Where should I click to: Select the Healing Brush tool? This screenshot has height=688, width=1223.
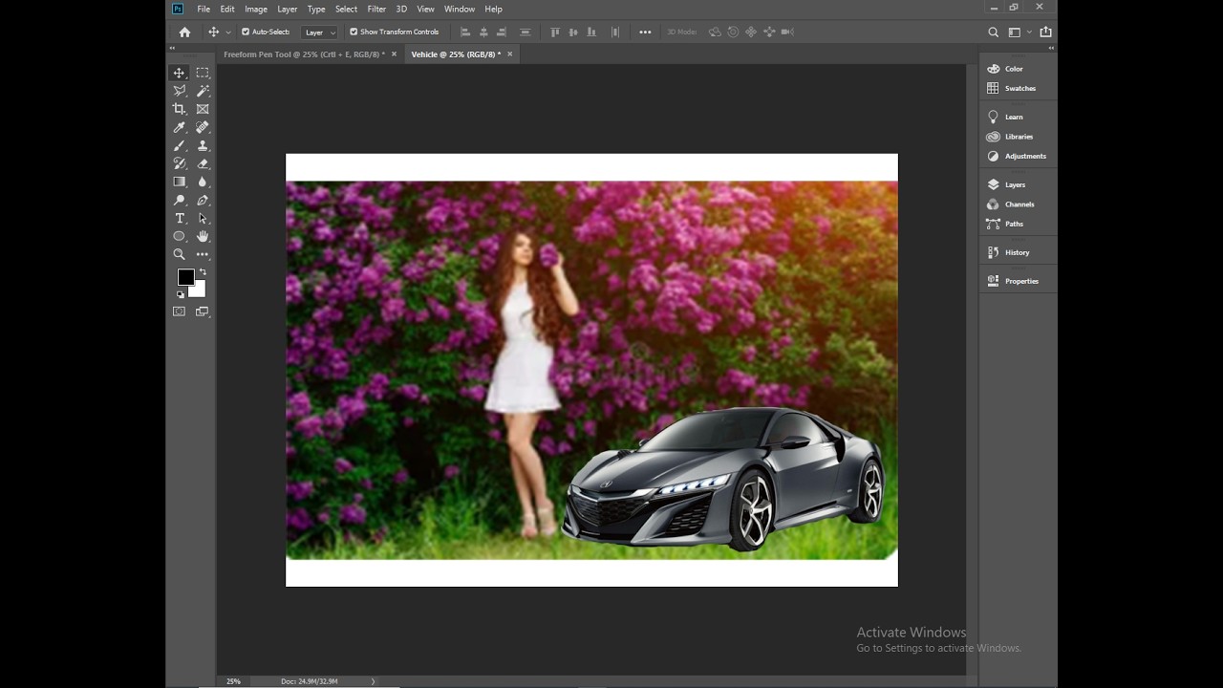203,127
